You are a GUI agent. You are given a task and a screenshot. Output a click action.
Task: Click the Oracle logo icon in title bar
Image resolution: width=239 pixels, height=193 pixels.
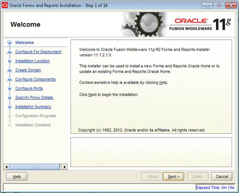[4, 5]
